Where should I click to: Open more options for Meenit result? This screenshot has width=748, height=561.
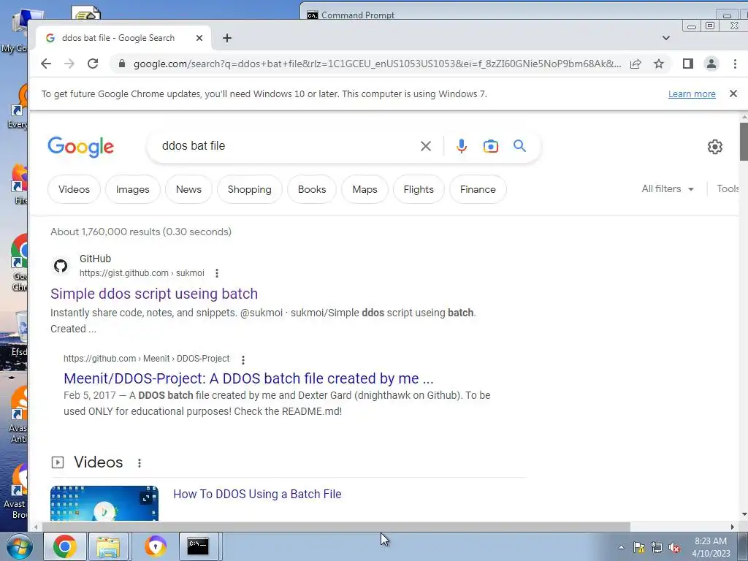point(243,359)
